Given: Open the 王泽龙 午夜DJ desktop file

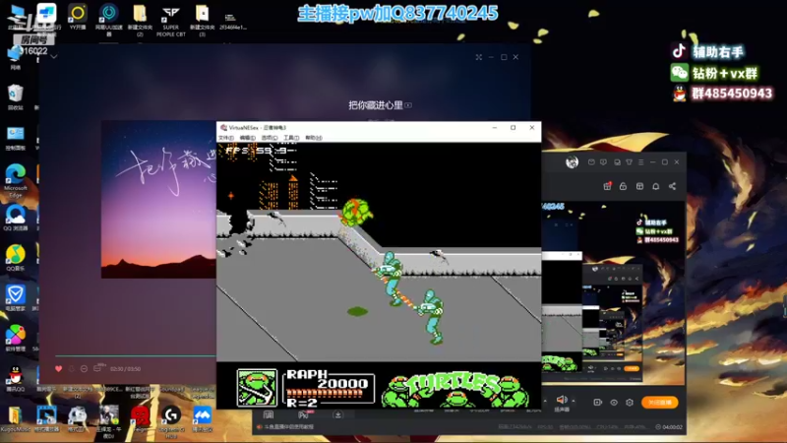Looking at the screenshot, I should pyautogui.click(x=108, y=421).
